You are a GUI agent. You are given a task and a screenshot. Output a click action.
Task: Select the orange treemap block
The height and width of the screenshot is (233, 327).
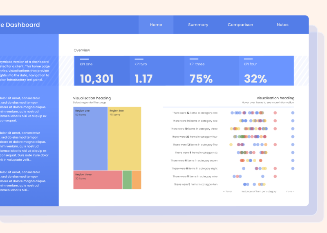137,180
